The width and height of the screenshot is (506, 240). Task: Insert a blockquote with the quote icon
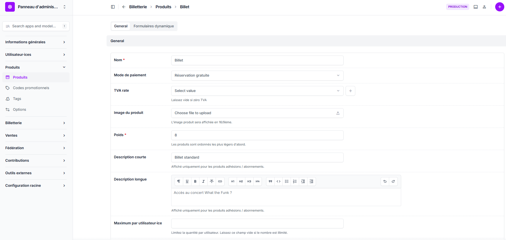tap(270, 181)
